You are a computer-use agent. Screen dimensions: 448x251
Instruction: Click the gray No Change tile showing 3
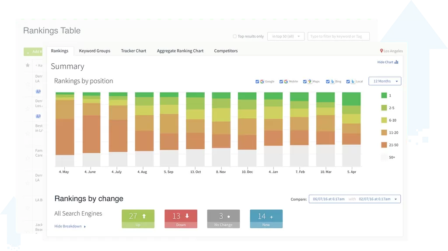click(223, 219)
